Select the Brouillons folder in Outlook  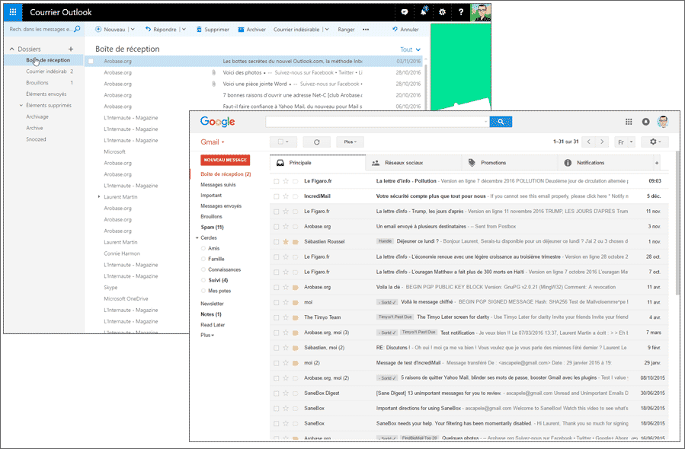tap(37, 82)
